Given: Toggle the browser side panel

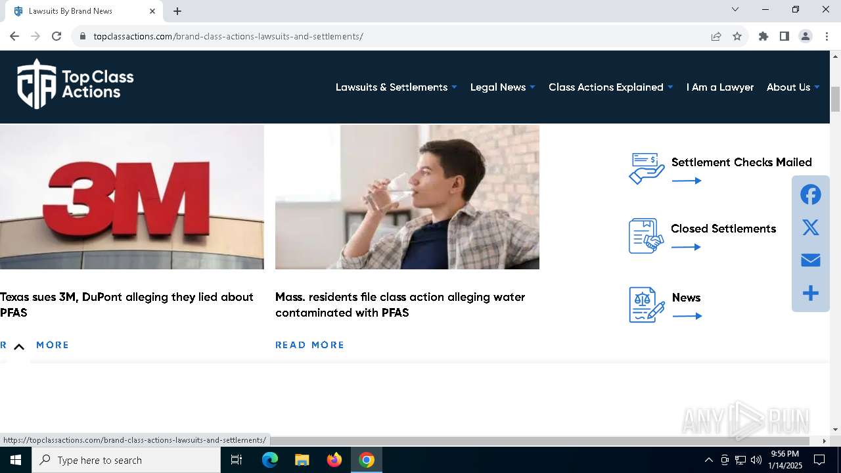Looking at the screenshot, I should coord(784,36).
